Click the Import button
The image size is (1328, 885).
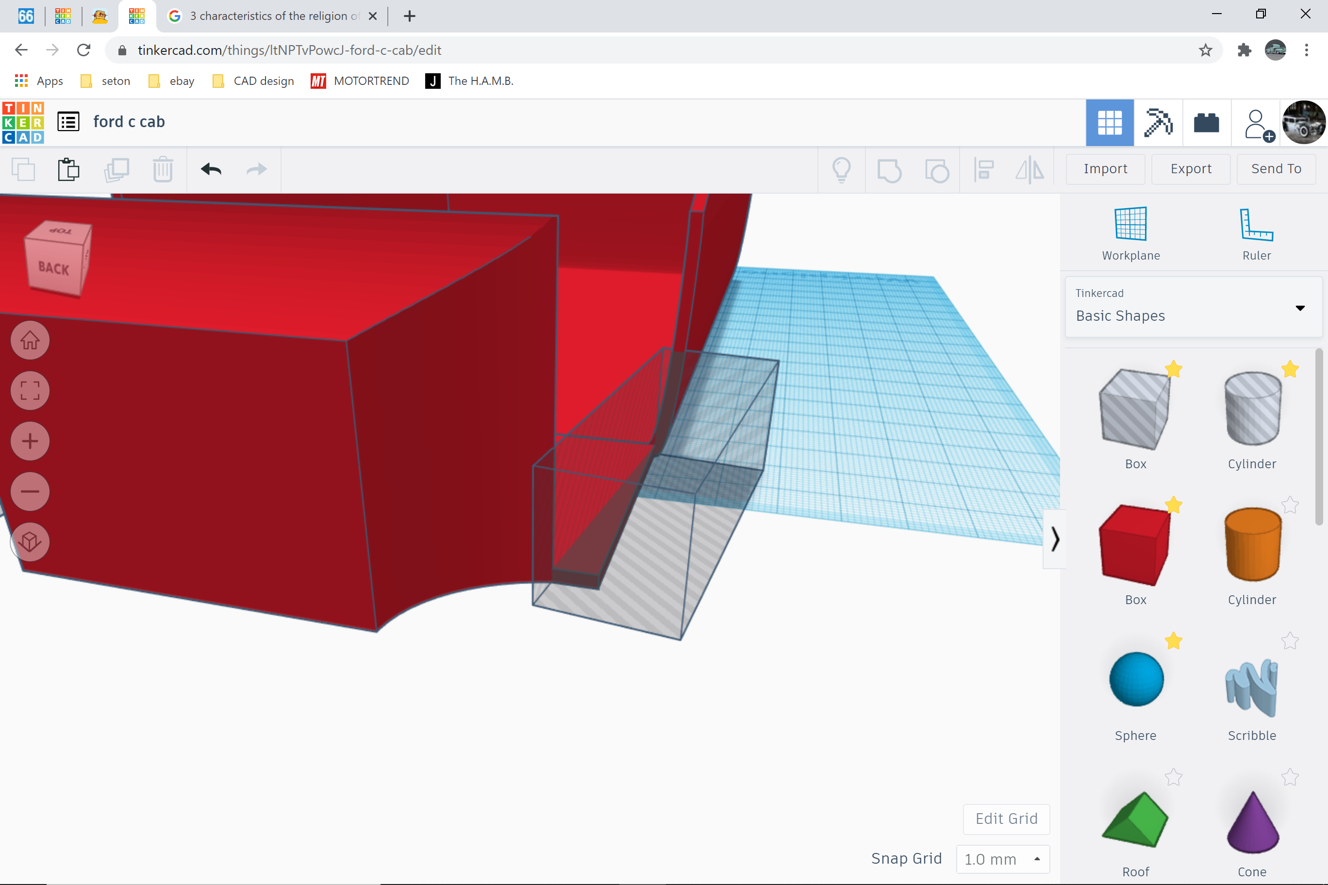click(x=1105, y=169)
